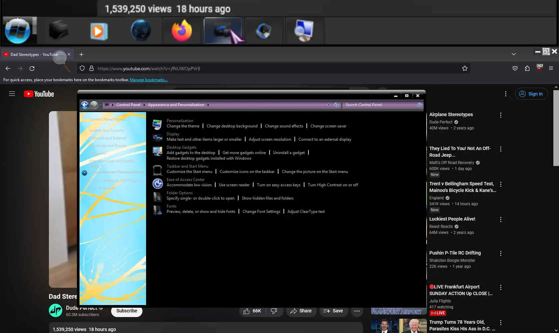
Task: Open the Trump Turns 78 Years Old thumbnail
Action: coord(399,326)
